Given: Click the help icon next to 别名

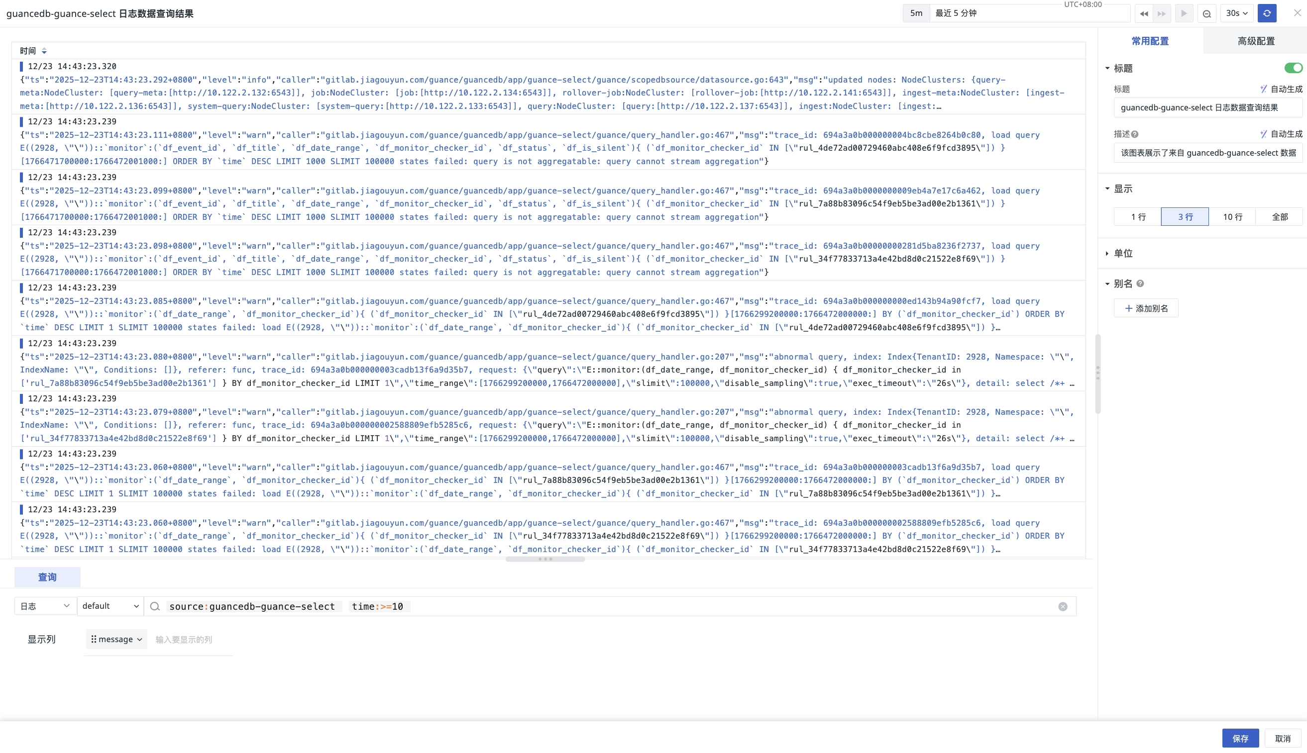Looking at the screenshot, I should (x=1140, y=283).
